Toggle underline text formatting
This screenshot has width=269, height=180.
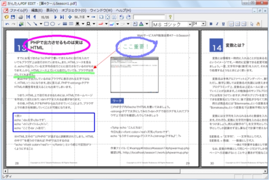tap(223, 24)
